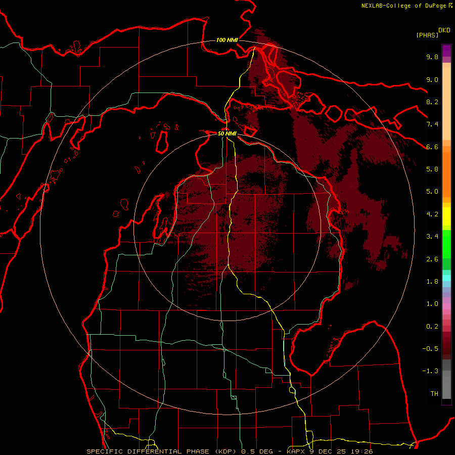455x455 pixels.
Task: Click the 50 NMI range ring label
Action: point(227,133)
